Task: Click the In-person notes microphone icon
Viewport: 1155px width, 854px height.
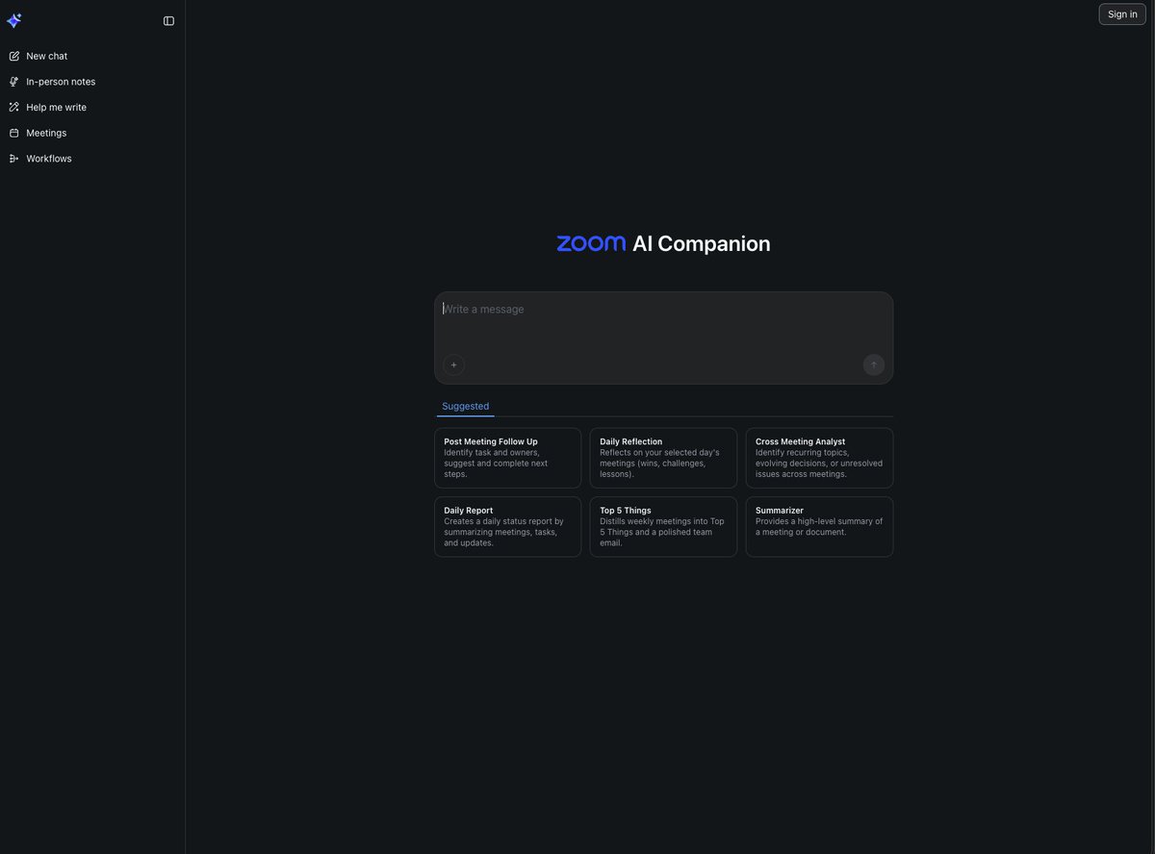Action: point(14,82)
